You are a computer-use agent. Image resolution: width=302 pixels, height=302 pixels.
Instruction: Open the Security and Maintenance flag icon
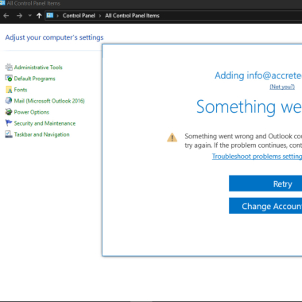pyautogui.click(x=9, y=123)
